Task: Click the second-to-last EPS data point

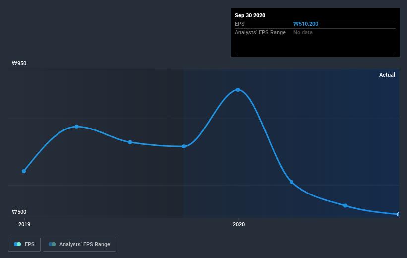Action: pos(345,206)
